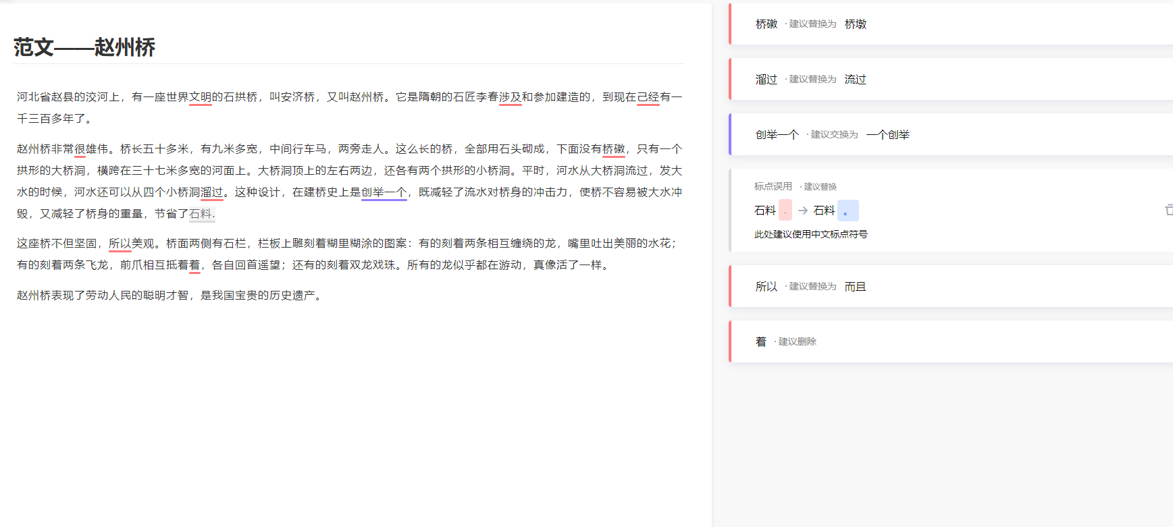This screenshot has width=1173, height=527.
Task: Click the underlined character 很 before 雄伟
Action: pos(80,149)
